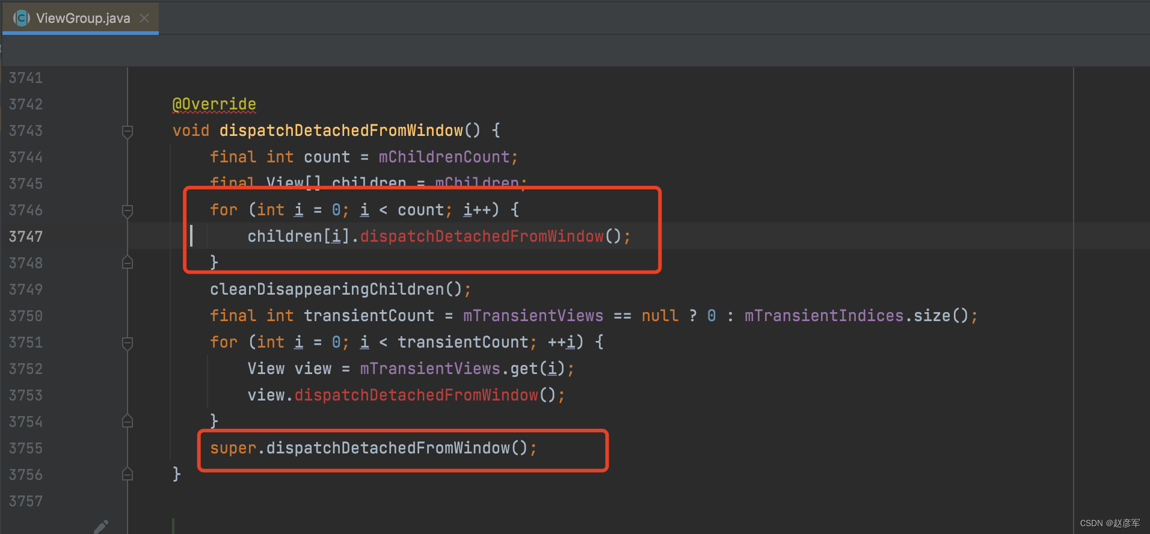Viewport: 1150px width, 534px height.
Task: Click the super keyword on line 3755
Action: 233,449
